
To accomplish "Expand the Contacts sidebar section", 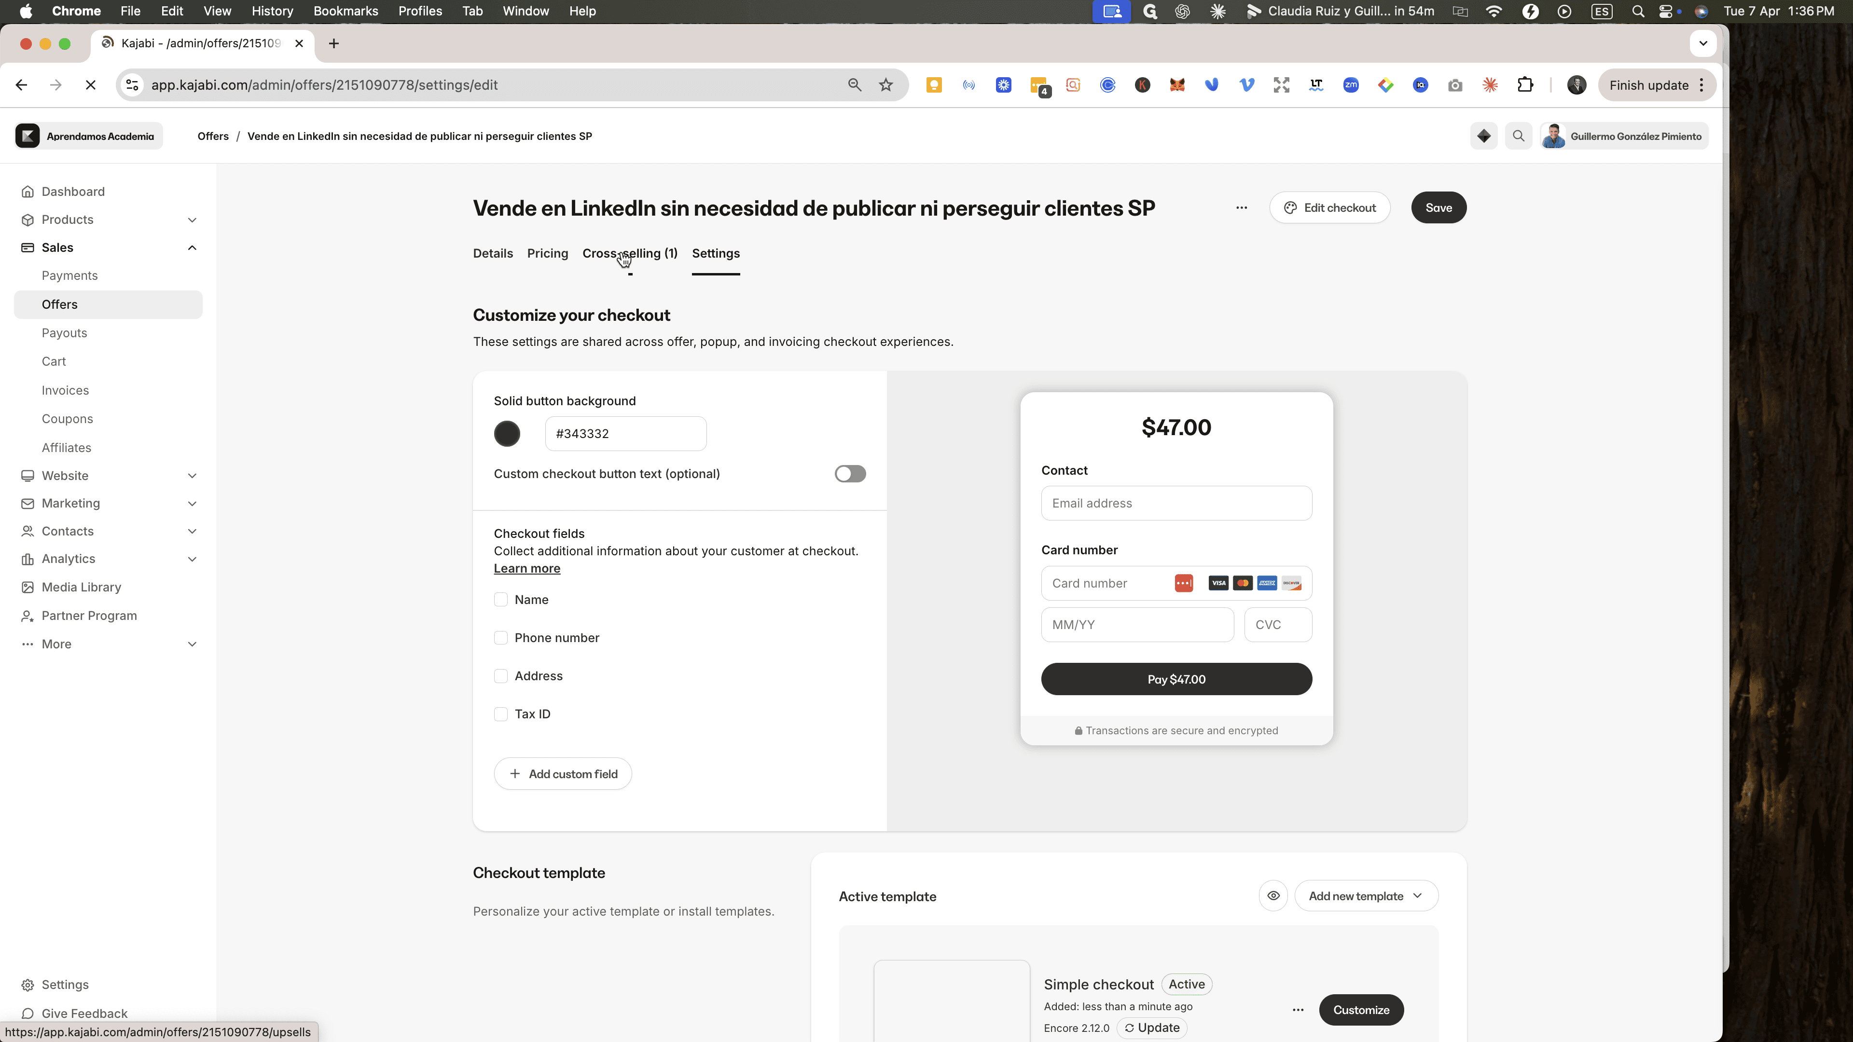I will [x=192, y=532].
